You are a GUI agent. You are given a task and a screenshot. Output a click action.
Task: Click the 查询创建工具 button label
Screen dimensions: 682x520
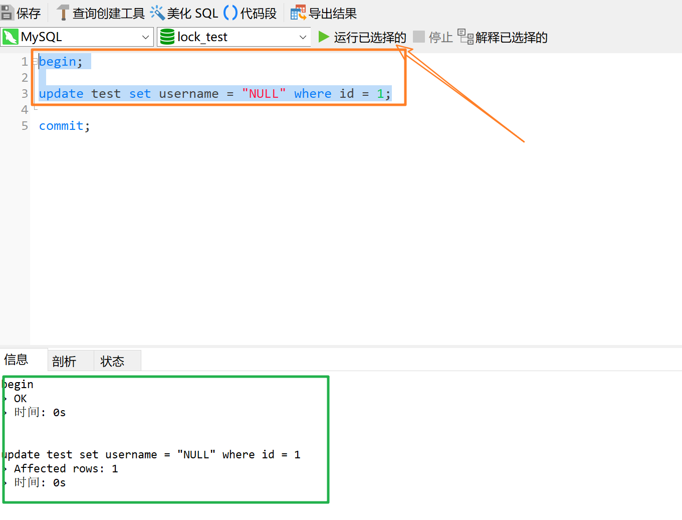coord(109,14)
